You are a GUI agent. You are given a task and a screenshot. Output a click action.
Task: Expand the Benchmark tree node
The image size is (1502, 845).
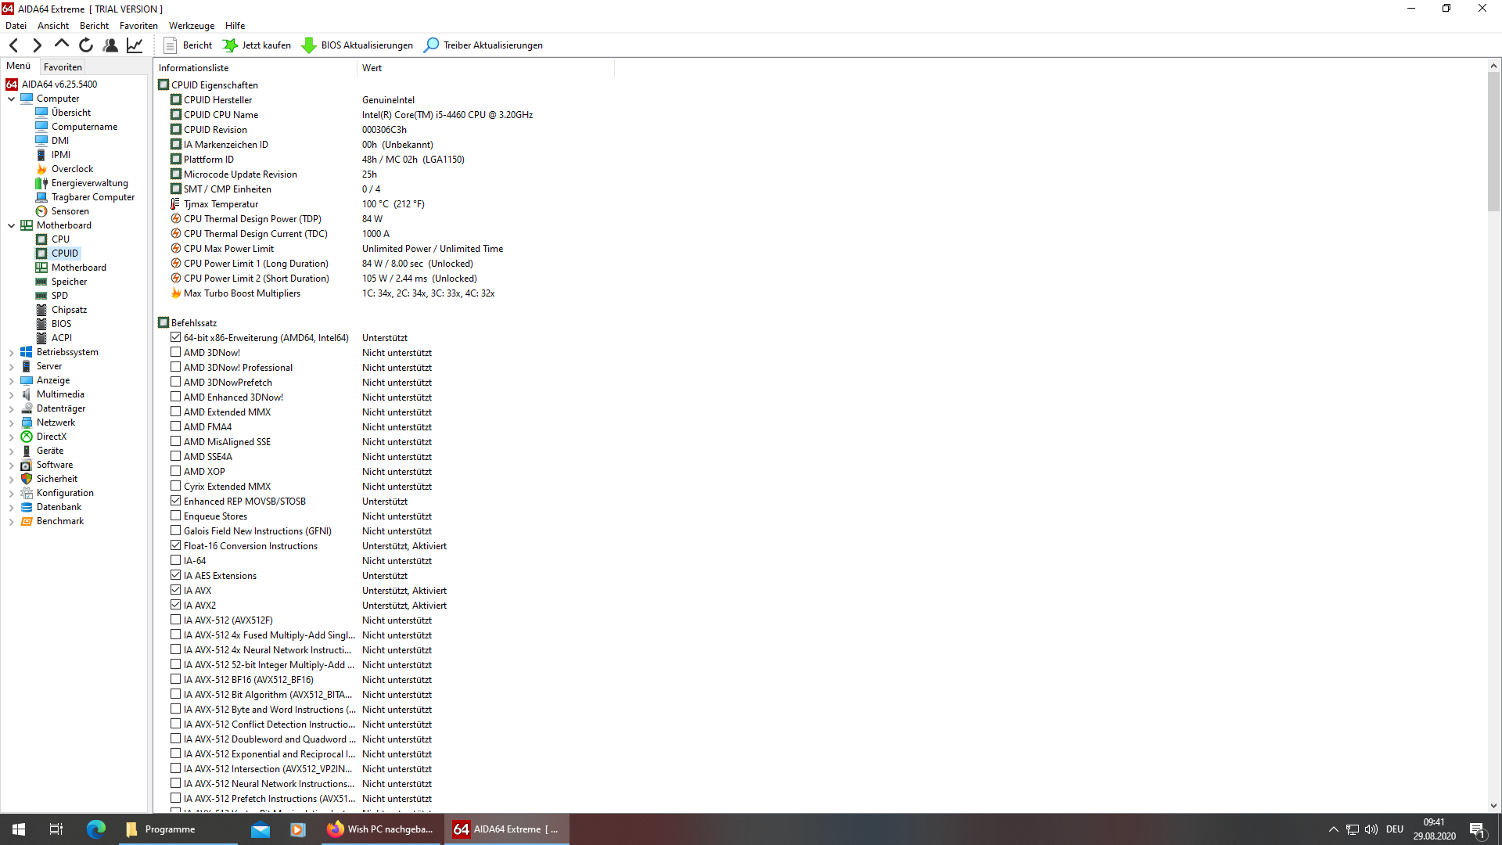[x=12, y=522]
